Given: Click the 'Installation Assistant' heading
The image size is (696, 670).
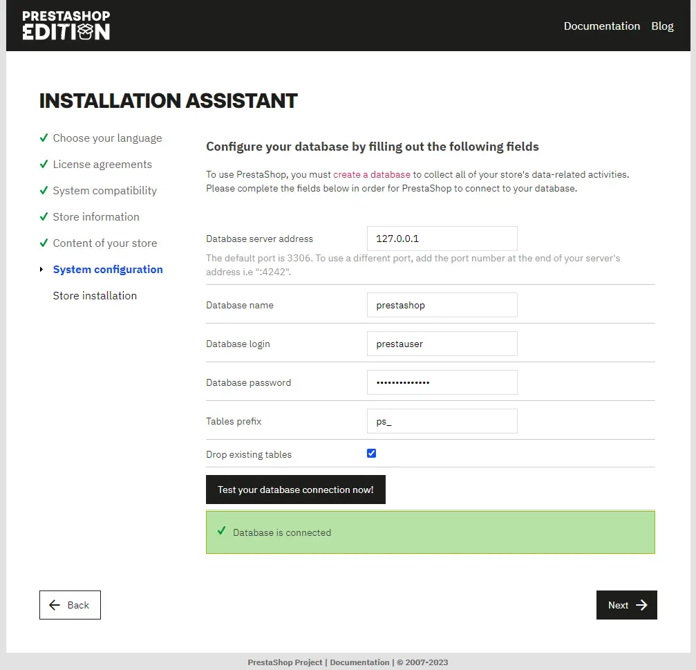Looking at the screenshot, I should [x=169, y=101].
